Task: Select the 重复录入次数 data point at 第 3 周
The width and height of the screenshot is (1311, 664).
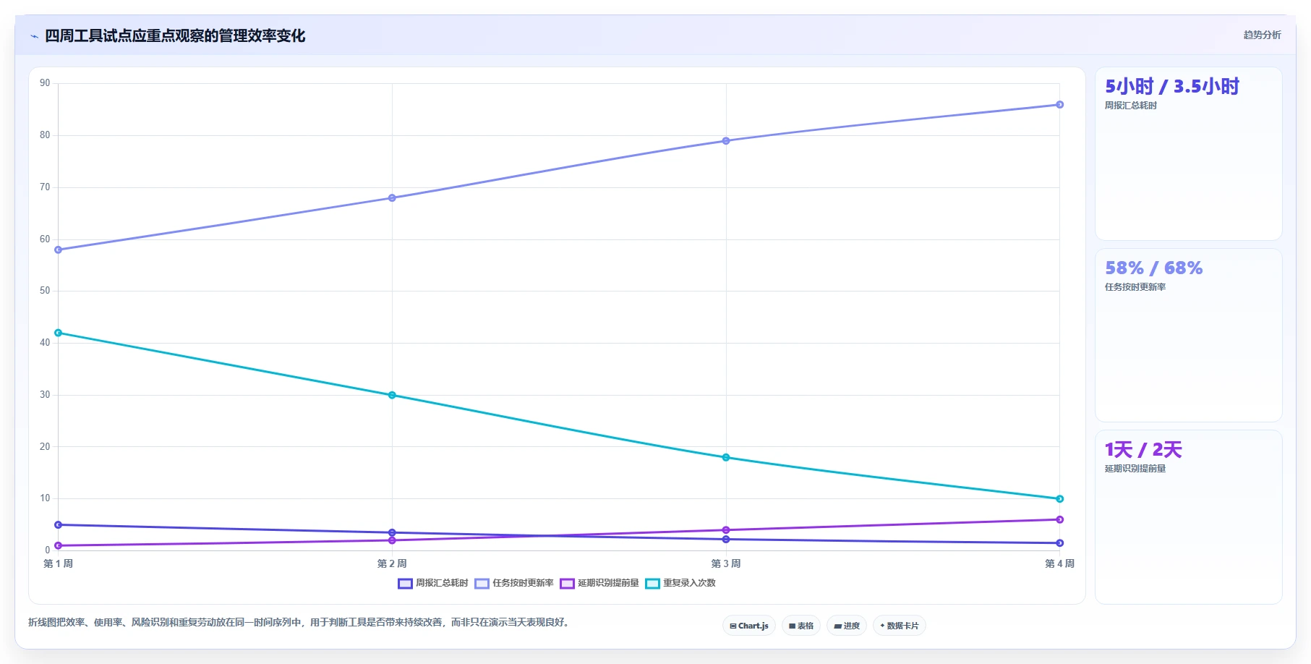Action: coord(726,457)
